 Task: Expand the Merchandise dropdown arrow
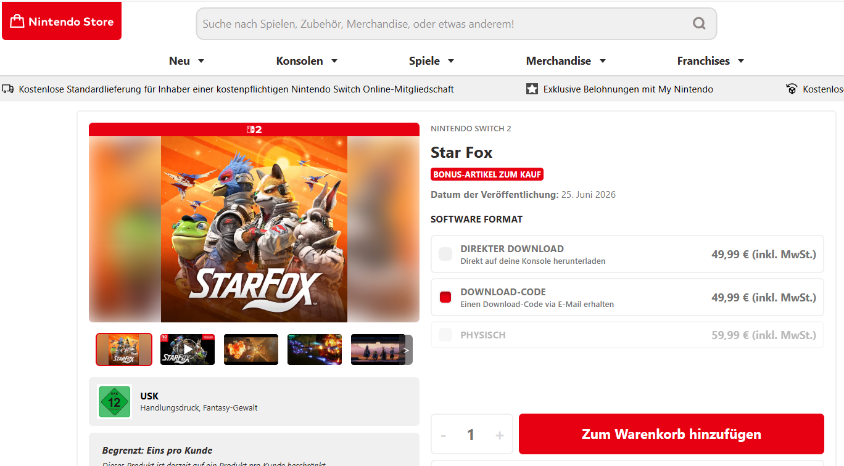pos(603,61)
